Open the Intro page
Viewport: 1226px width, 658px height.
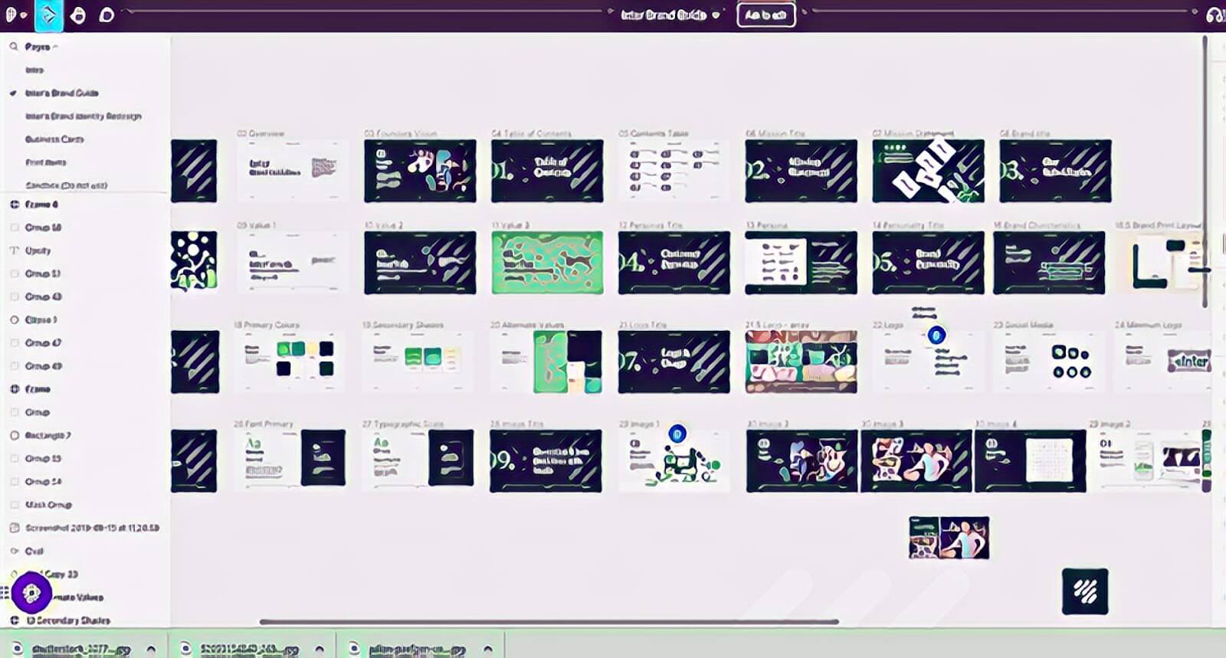point(34,70)
